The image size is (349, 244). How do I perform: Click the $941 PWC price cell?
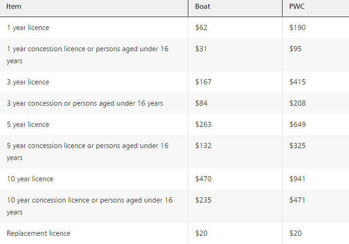pyautogui.click(x=297, y=179)
